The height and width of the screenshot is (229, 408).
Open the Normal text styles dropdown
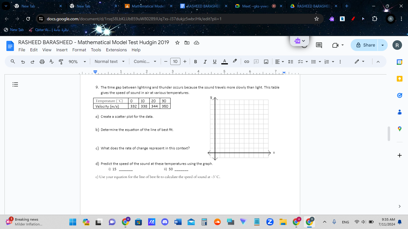[110, 61]
